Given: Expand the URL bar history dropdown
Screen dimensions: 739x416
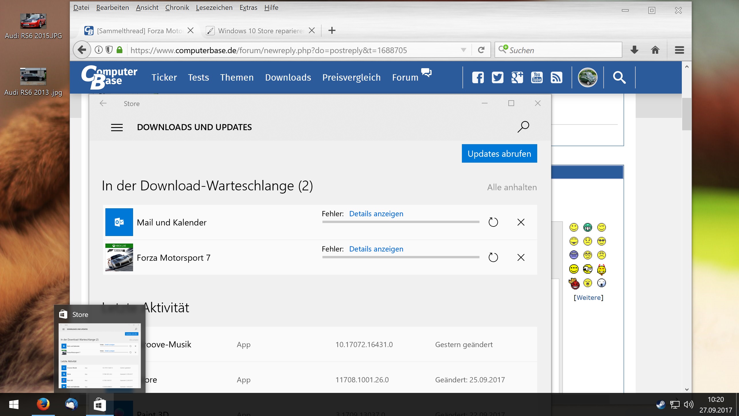Looking at the screenshot, I should pyautogui.click(x=463, y=50).
